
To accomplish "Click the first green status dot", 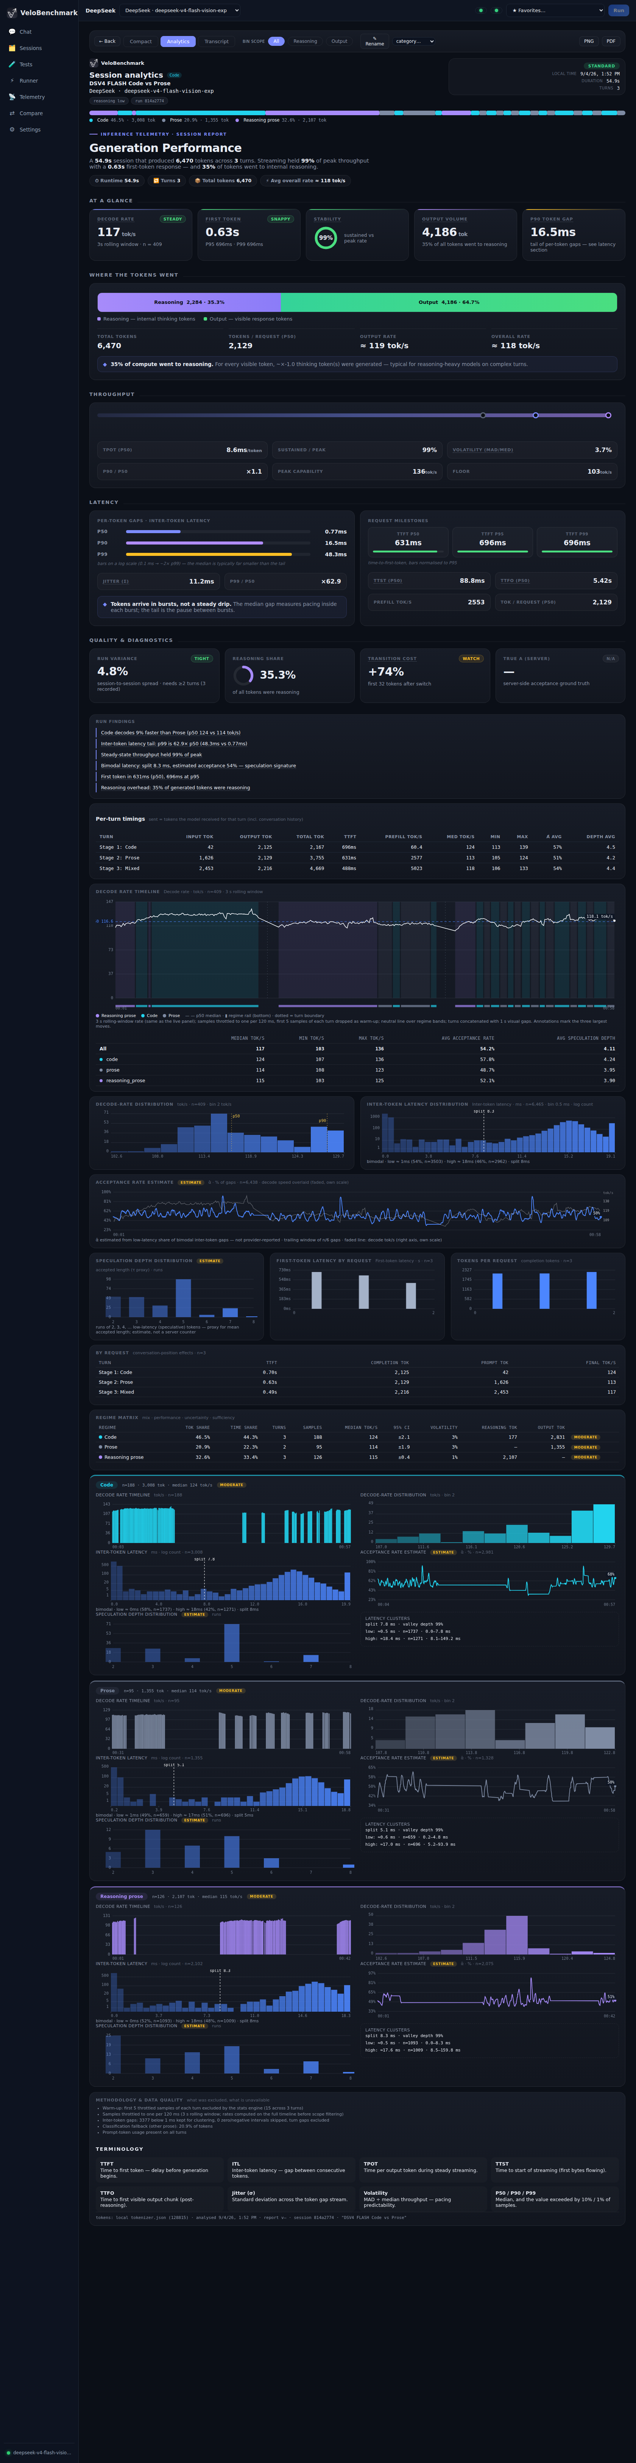I will [x=480, y=11].
